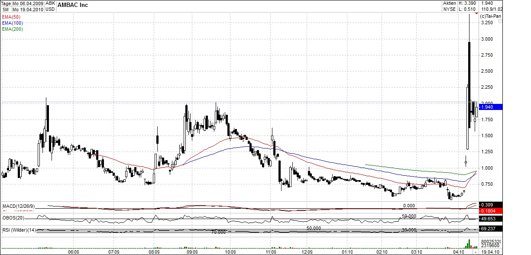This screenshot has width=531, height=255.
Task: Select the EMA(50) indicator label
Action: click(11, 16)
